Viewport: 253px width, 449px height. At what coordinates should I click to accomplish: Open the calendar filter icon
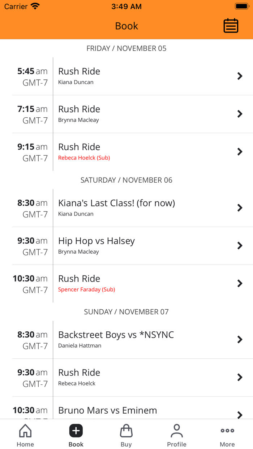point(231,26)
